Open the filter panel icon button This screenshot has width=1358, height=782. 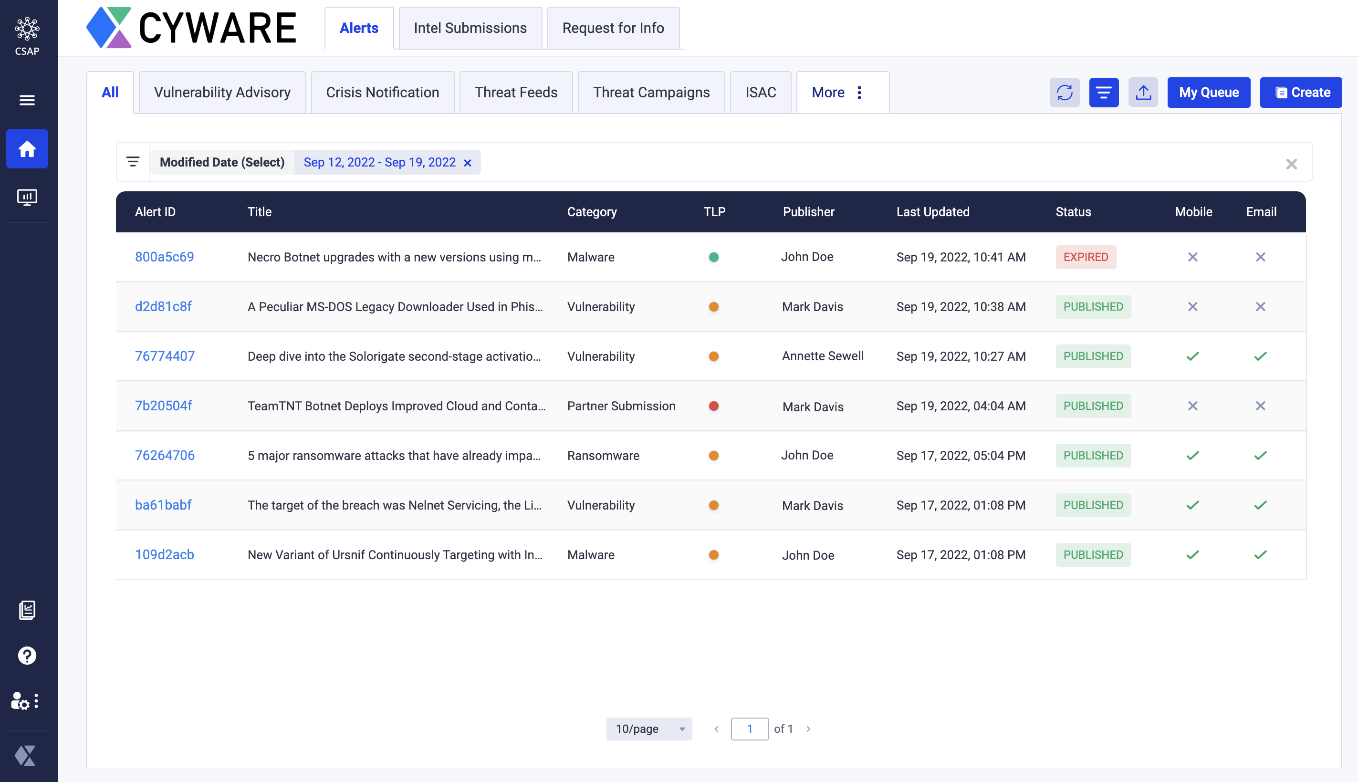tap(1104, 93)
